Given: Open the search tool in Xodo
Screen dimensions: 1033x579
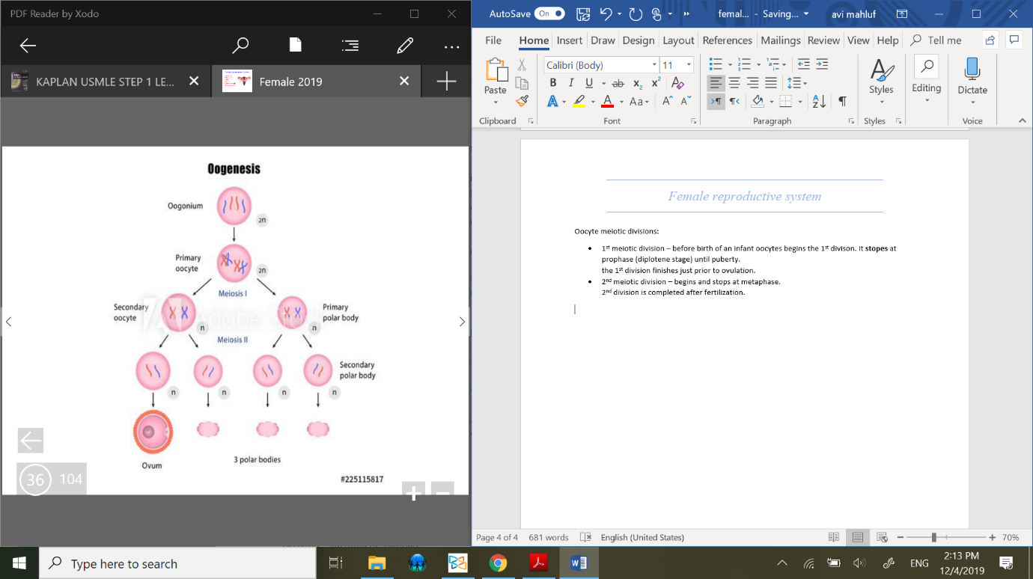Looking at the screenshot, I should pyautogui.click(x=240, y=46).
